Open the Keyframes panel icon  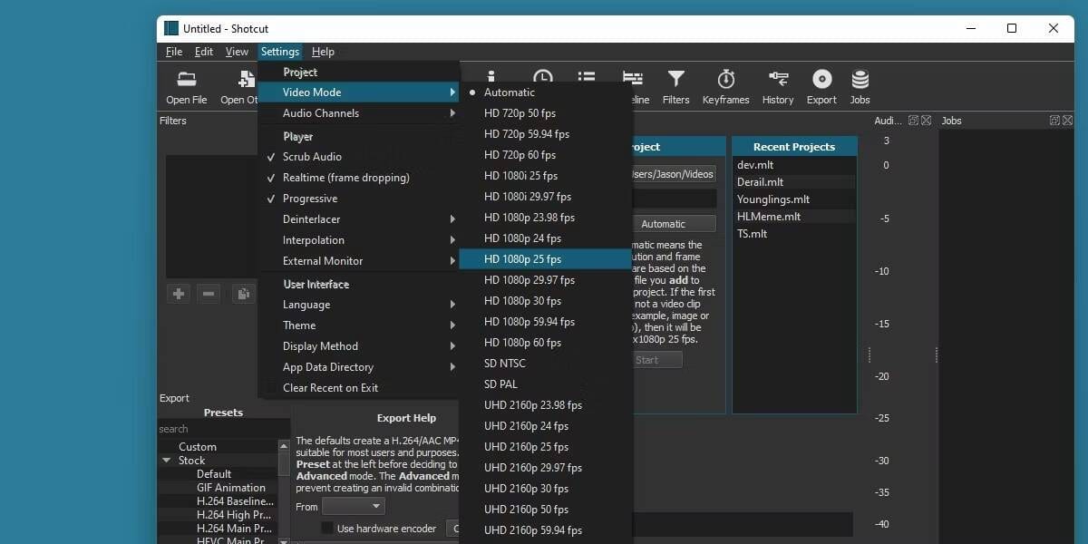click(725, 87)
